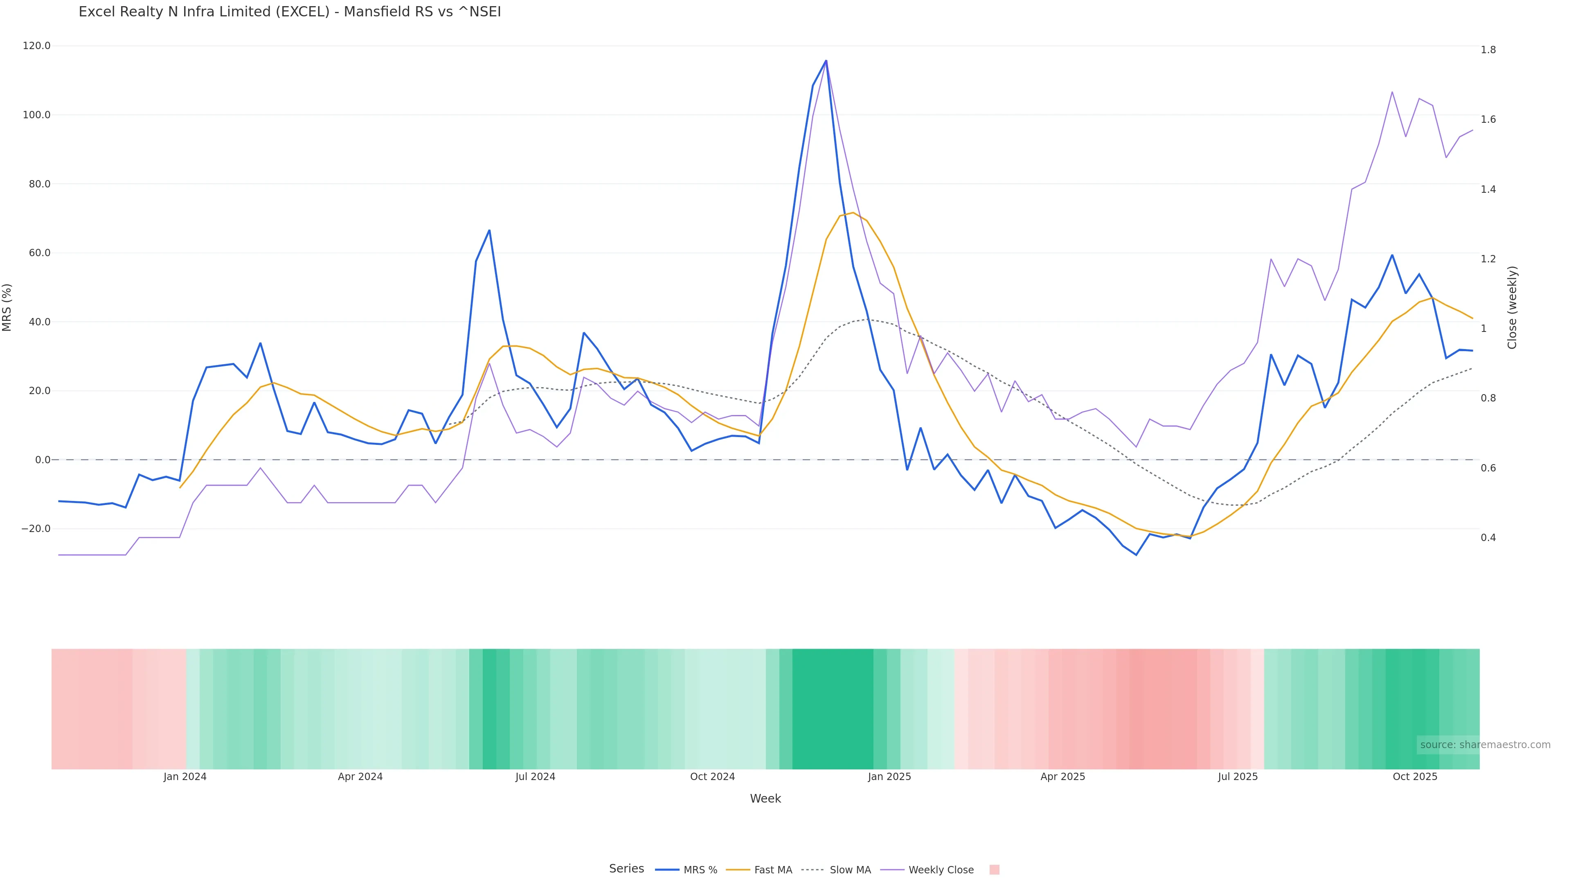Click the Jan 2025 x-axis tick label
The height and width of the screenshot is (884, 1571).
(889, 777)
